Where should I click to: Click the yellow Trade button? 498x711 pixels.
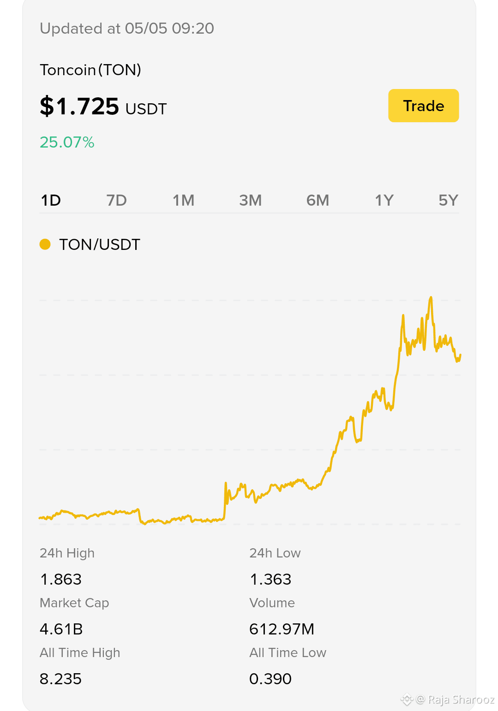(x=423, y=106)
